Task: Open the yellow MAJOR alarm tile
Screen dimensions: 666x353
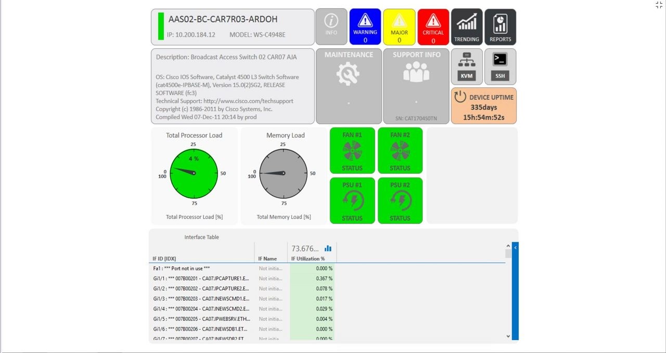Action: 399,27
